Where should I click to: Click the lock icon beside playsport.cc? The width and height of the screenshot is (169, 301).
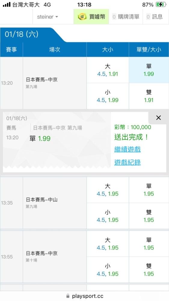(68, 296)
